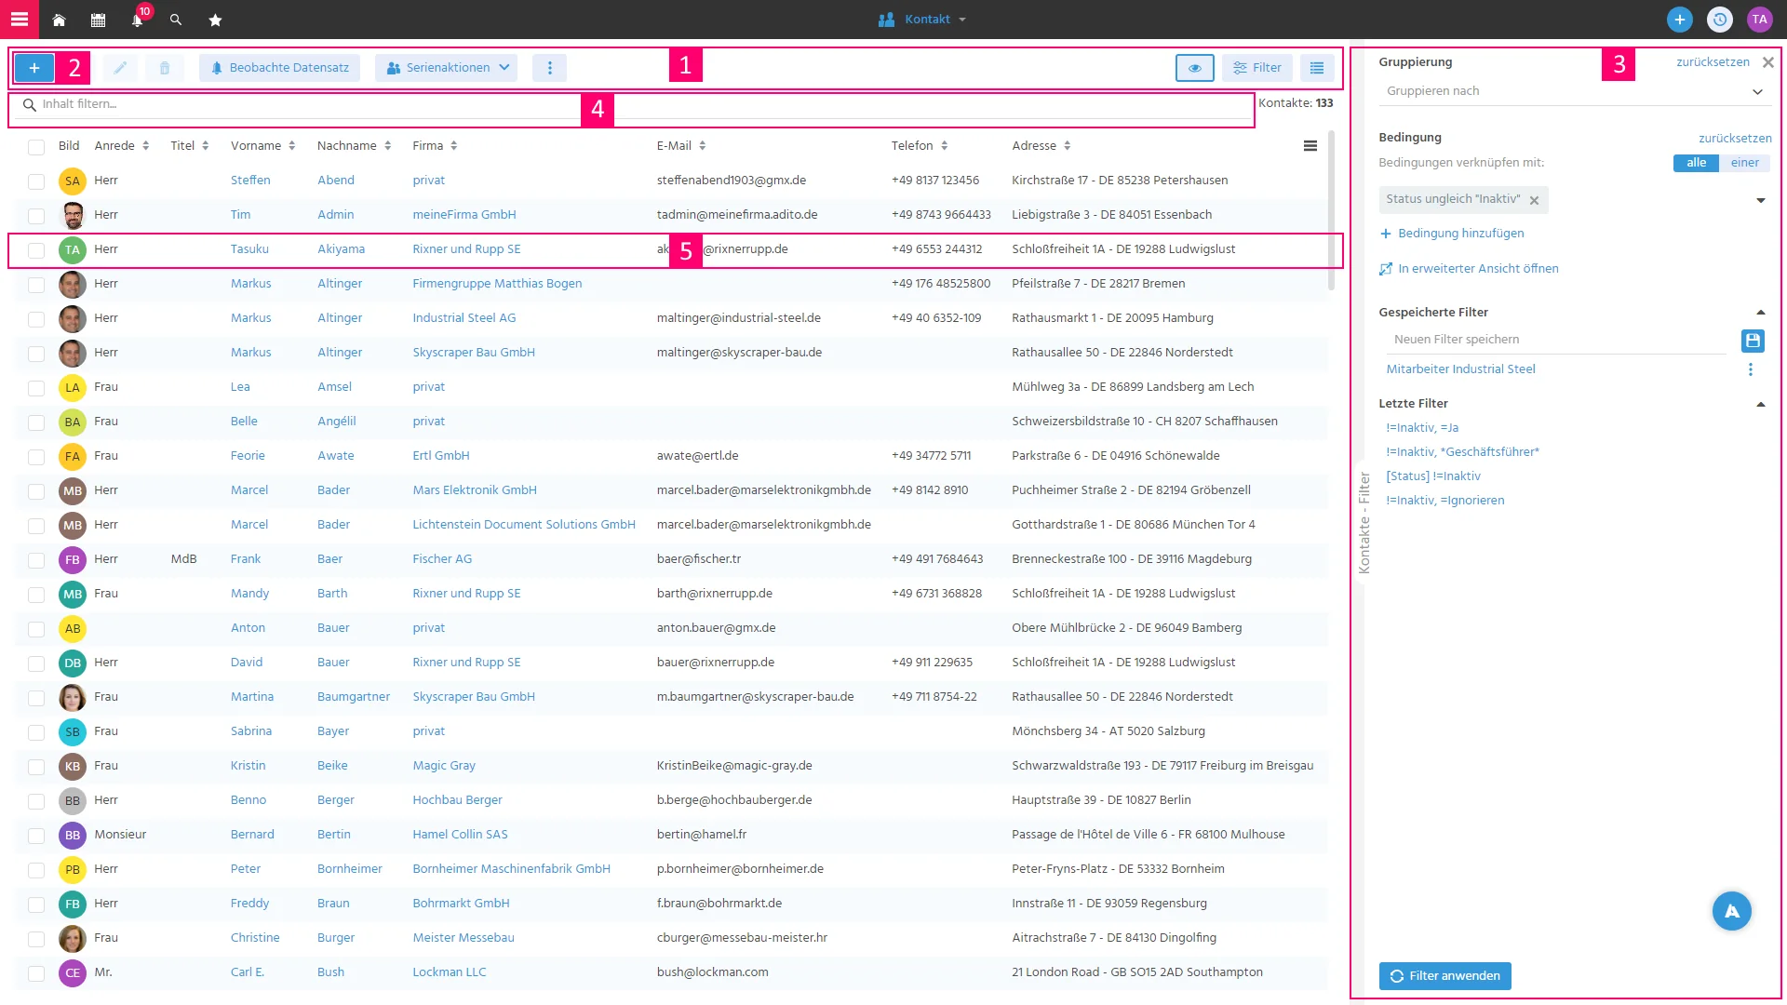Save new filter with disk icon

[x=1753, y=341]
